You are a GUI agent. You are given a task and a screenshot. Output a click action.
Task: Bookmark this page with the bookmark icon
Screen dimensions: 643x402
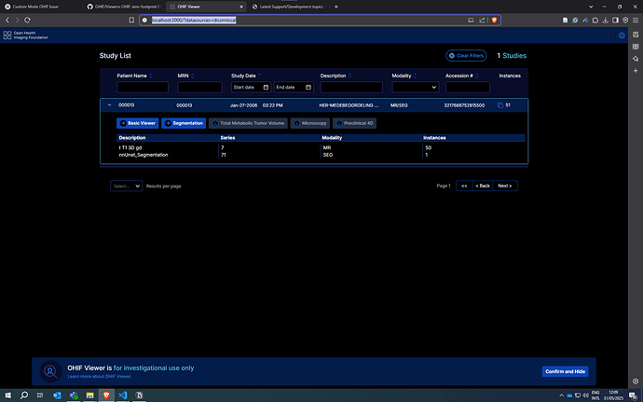coord(131,21)
